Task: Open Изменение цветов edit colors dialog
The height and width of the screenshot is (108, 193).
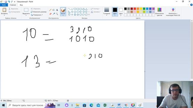Action: 160,12
